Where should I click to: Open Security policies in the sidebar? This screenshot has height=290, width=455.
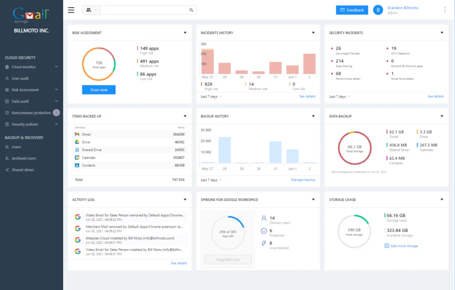(x=25, y=125)
